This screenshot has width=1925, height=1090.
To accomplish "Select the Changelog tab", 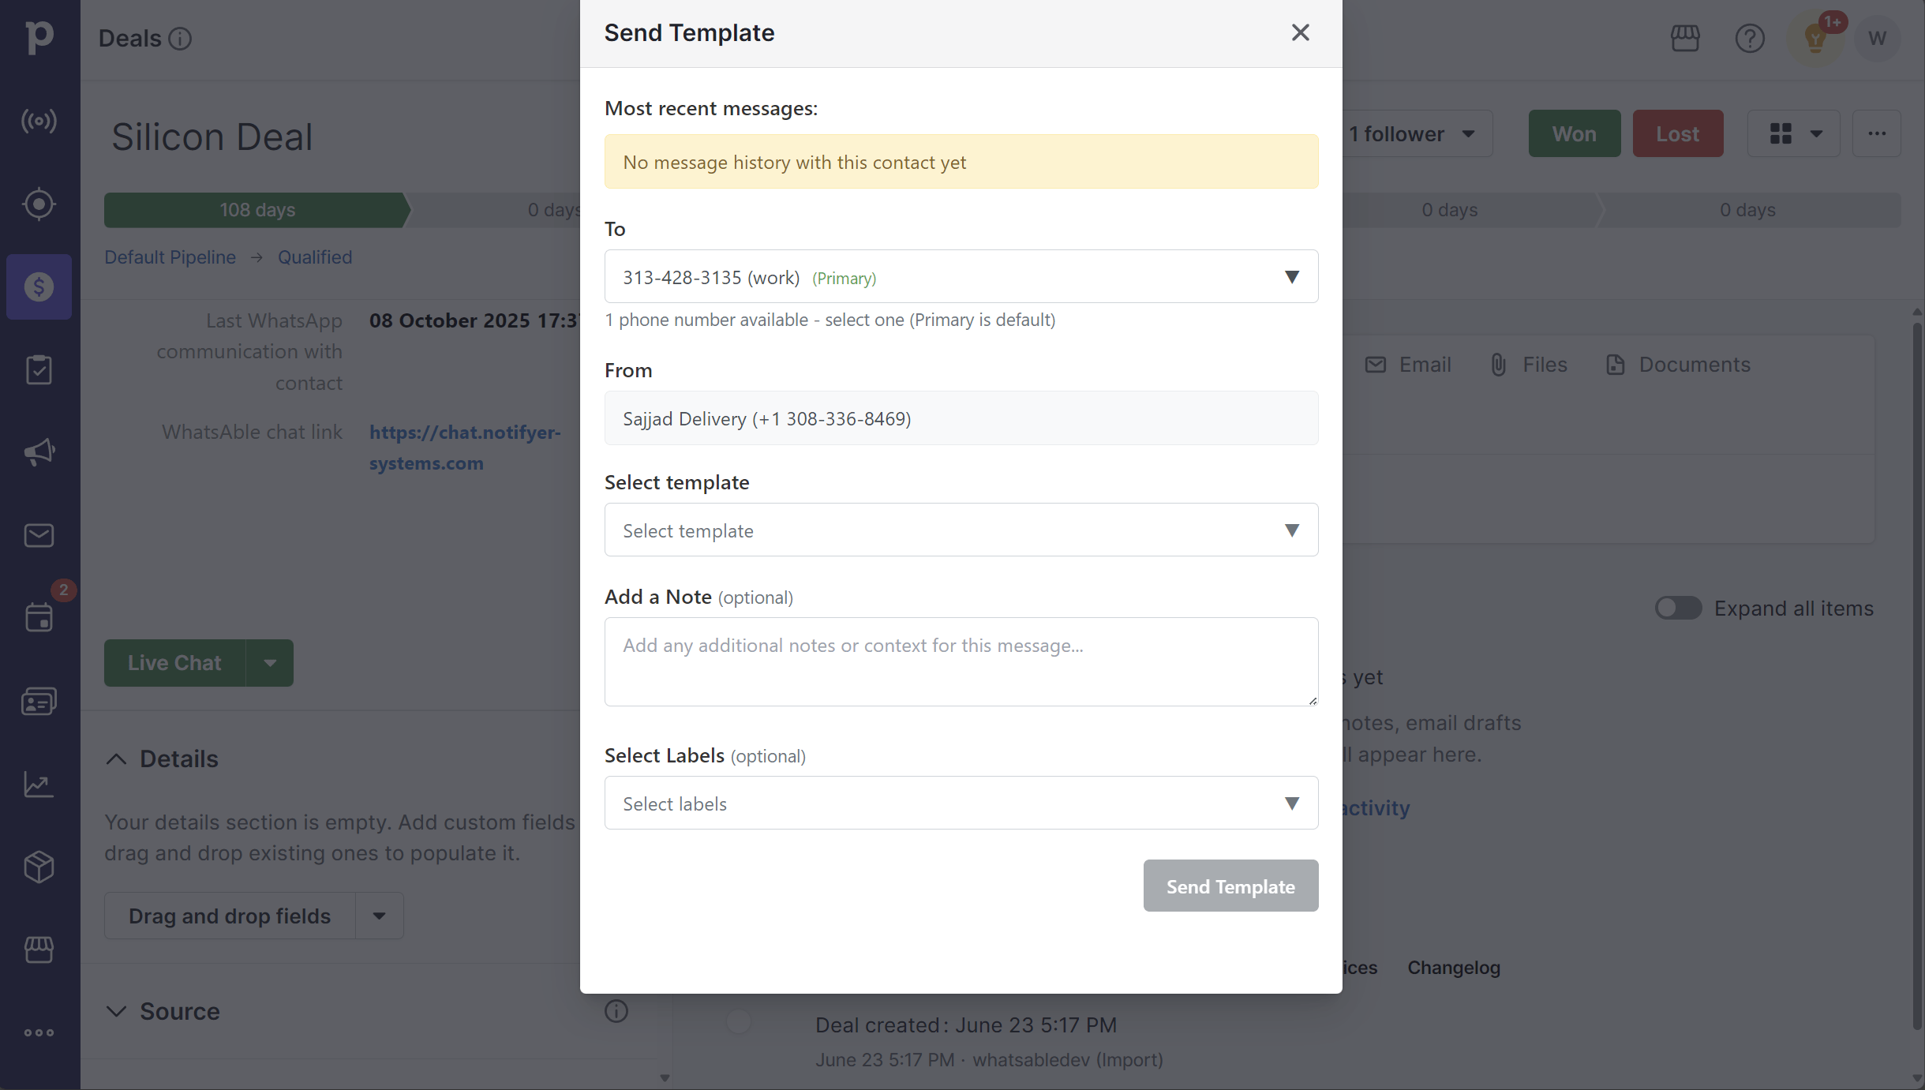I will point(1454,968).
